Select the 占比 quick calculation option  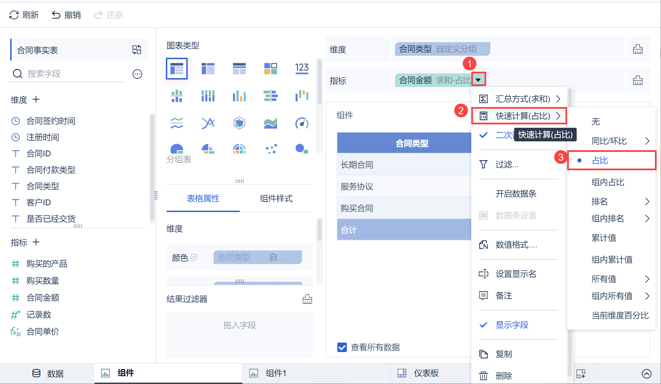click(x=600, y=160)
